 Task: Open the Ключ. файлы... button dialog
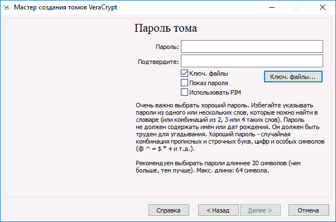pyautogui.click(x=293, y=77)
